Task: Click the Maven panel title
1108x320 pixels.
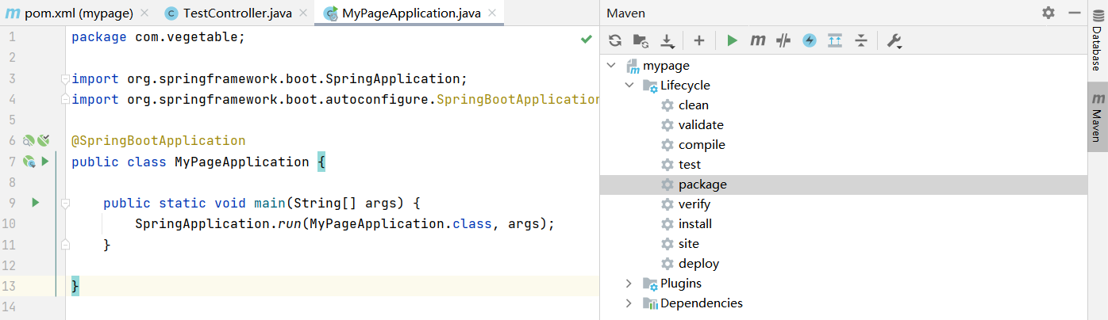Action: click(x=625, y=13)
